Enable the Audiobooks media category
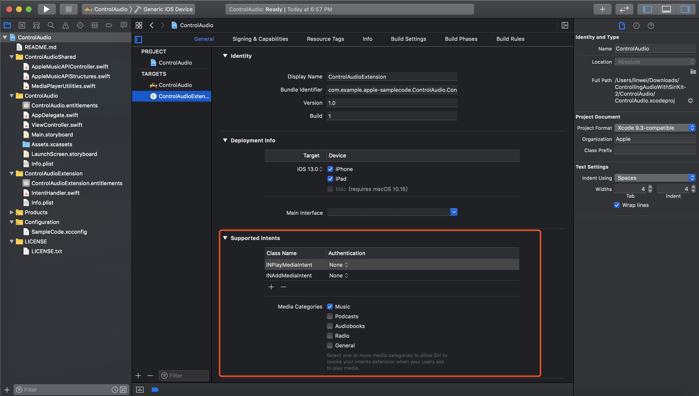The image size is (699, 396). (x=330, y=327)
